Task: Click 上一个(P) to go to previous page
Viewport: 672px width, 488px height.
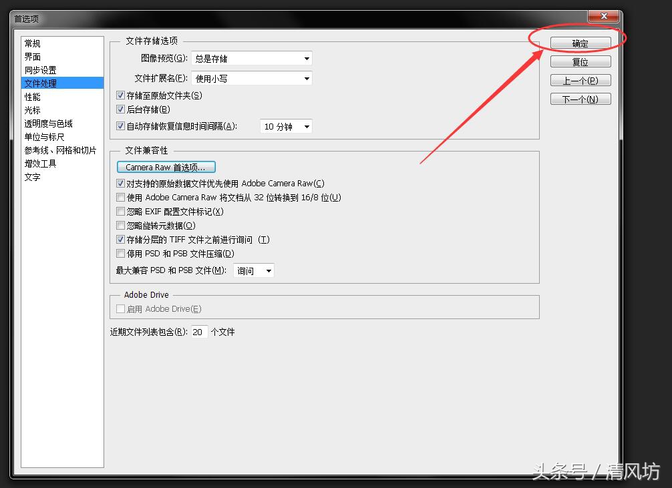Action: click(580, 79)
